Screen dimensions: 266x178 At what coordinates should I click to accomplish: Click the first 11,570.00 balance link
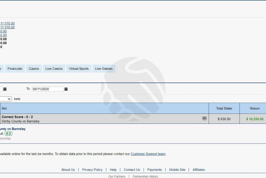pyautogui.click(x=8, y=23)
